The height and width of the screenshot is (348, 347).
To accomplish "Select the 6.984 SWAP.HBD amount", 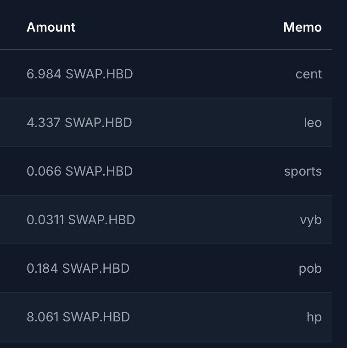I will [x=79, y=74].
